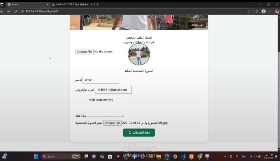280x161 pixels.
Task: View site information icon in address bar
Action: tap(23, 11)
